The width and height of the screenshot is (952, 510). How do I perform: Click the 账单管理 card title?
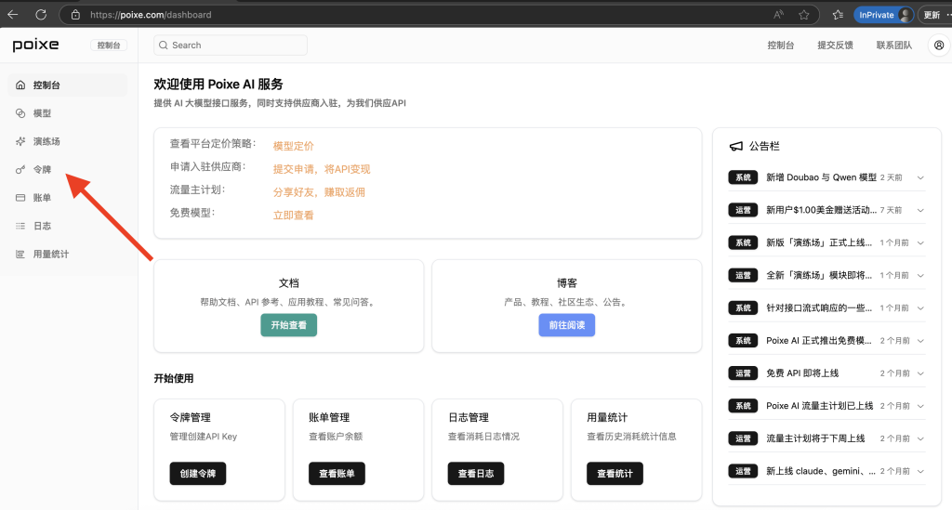click(x=329, y=417)
